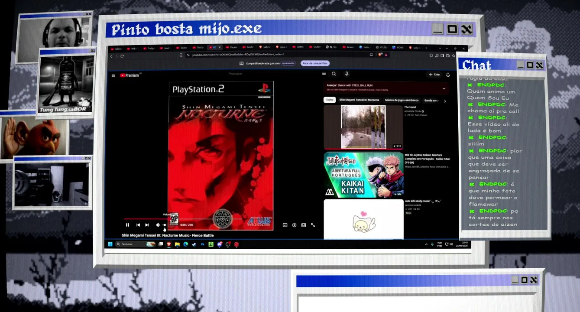Open YouTube notifications bell
580x312 pixels.
click(448, 75)
